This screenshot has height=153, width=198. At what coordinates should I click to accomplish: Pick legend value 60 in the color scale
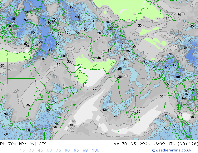[49, 150]
